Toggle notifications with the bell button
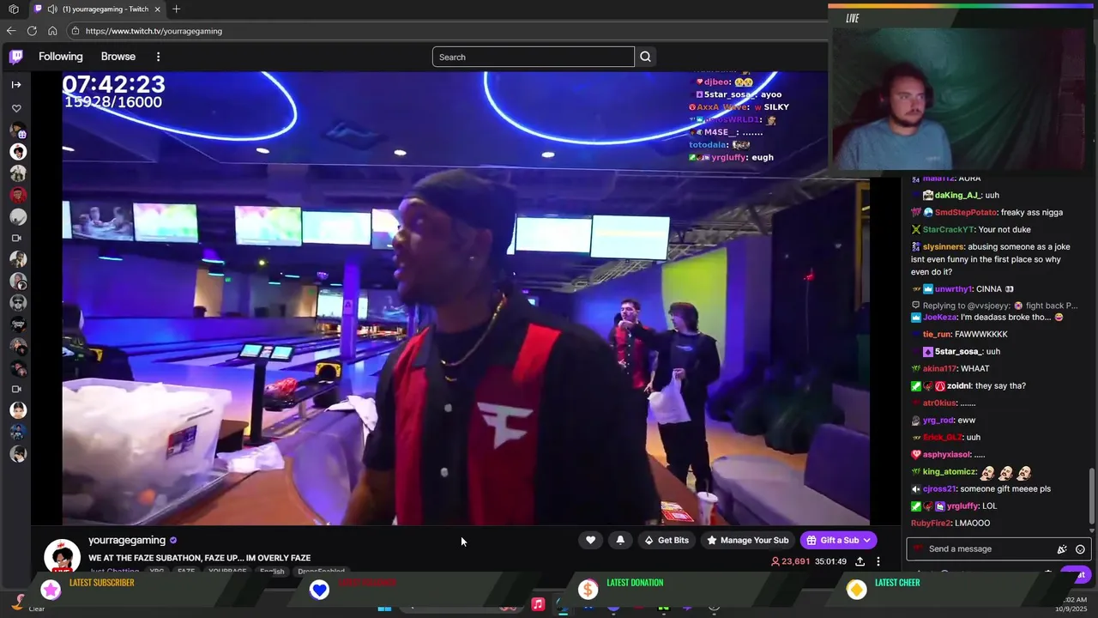 (x=620, y=540)
